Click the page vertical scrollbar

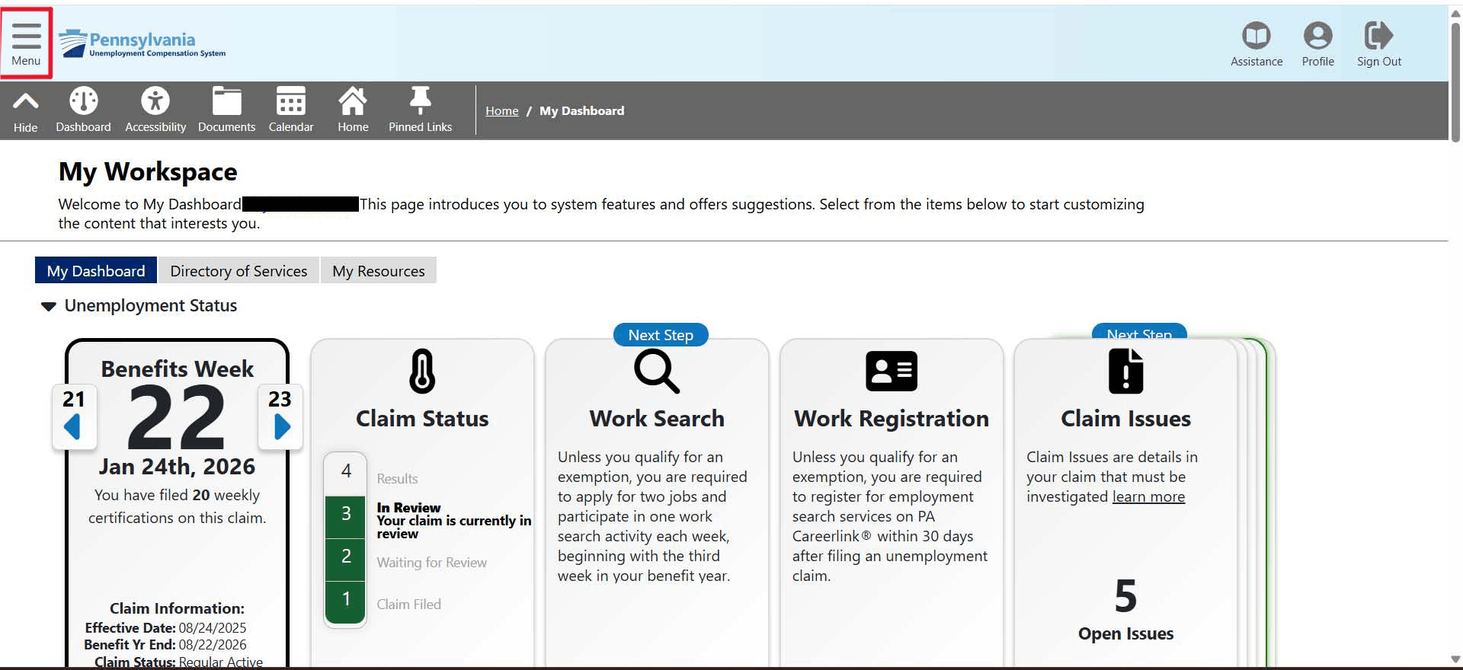point(1455,84)
